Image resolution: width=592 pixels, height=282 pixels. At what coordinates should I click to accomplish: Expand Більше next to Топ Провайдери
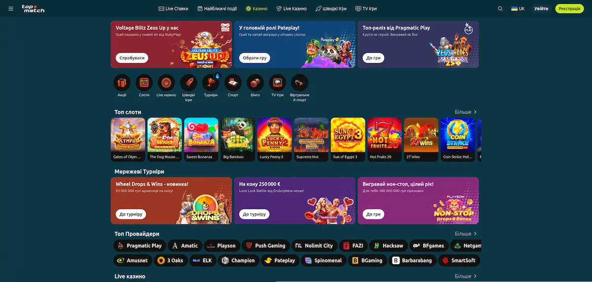pos(466,234)
